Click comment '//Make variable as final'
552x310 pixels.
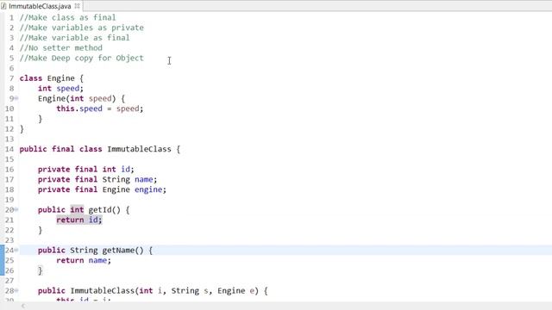pos(75,38)
